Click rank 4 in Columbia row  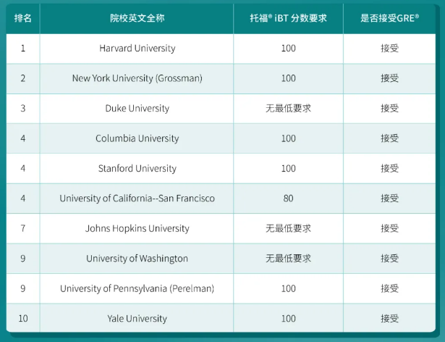tap(23, 138)
